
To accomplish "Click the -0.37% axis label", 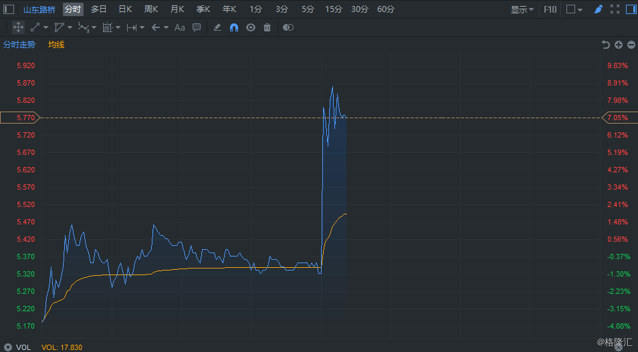I will (x=619, y=256).
